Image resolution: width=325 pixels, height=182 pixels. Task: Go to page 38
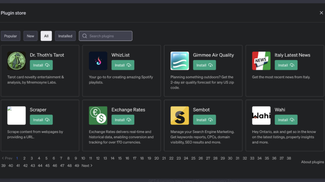point(289,158)
